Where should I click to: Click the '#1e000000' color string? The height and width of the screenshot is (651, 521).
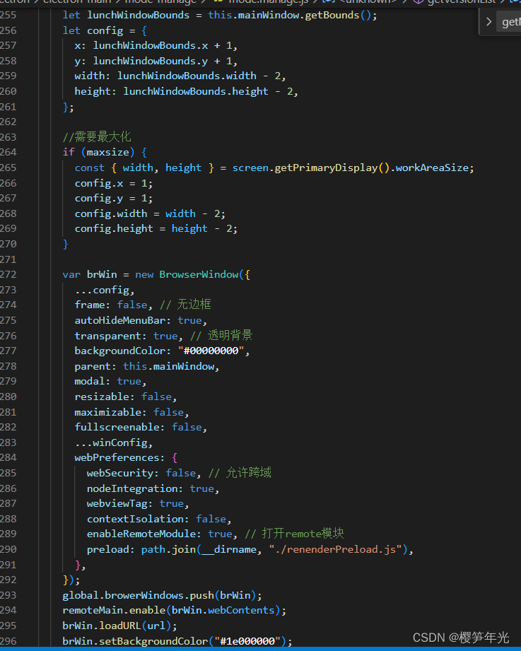coord(247,641)
